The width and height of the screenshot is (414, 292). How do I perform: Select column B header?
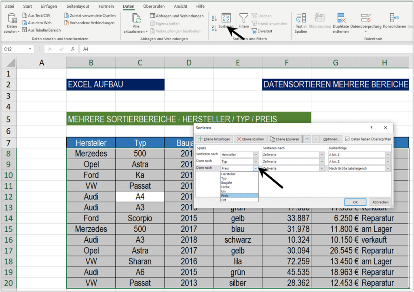point(91,63)
